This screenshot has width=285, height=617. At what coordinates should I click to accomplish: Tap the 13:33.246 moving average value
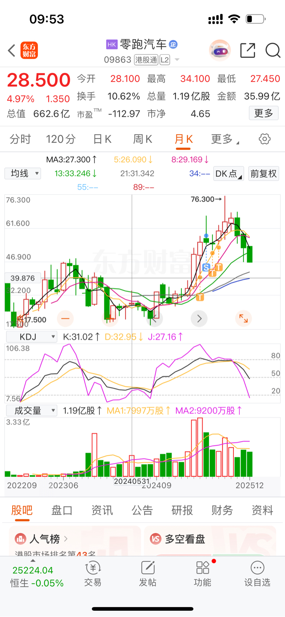click(x=76, y=173)
